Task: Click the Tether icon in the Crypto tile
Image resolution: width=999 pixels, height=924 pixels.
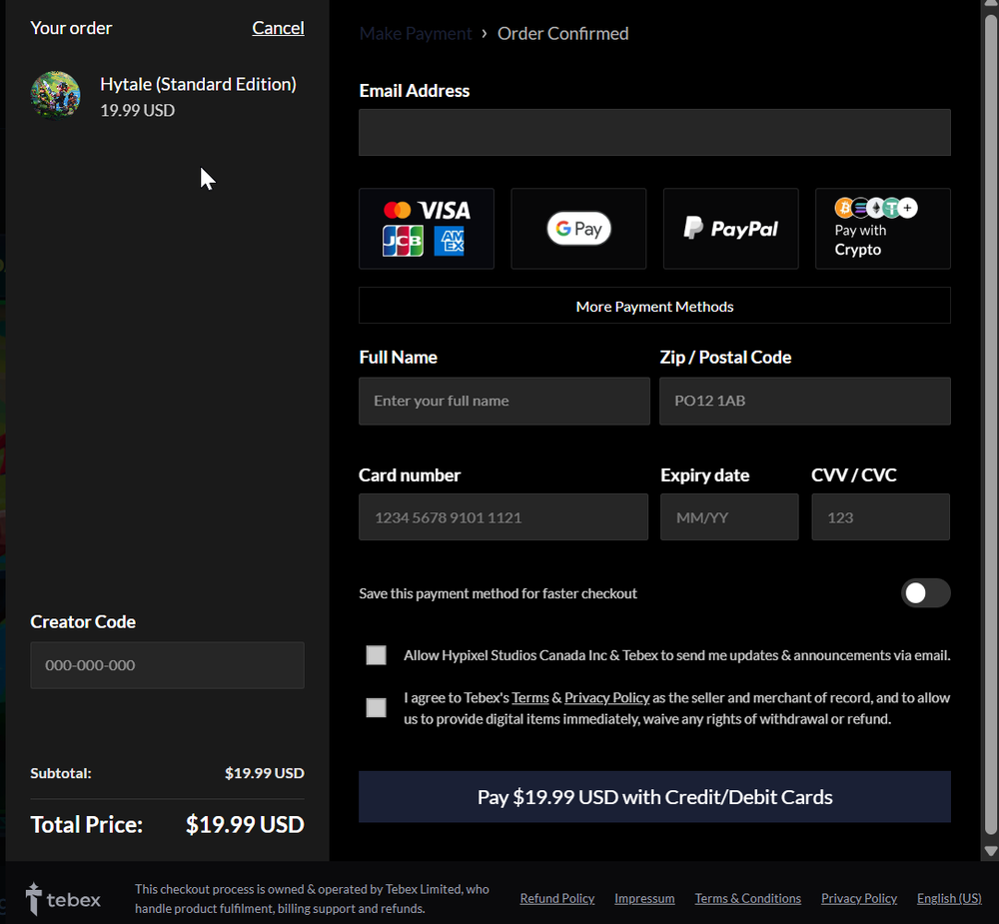Action: [891, 208]
